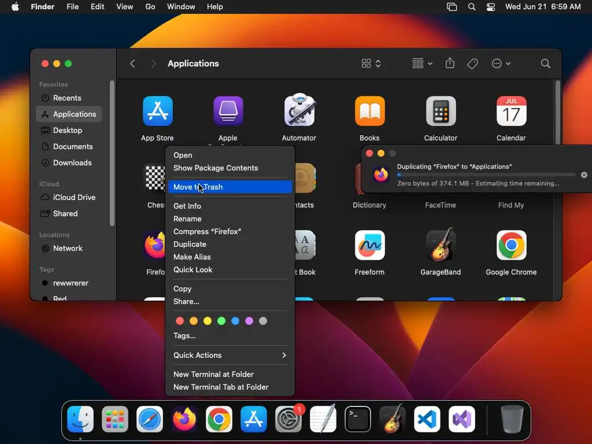The height and width of the screenshot is (444, 592).
Task: Select the Apple Configurator app icon
Action: [x=228, y=111]
